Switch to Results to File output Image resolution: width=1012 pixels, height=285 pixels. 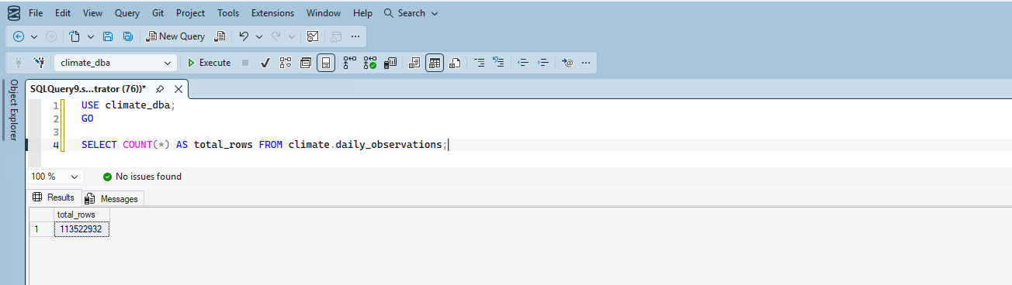pos(456,63)
